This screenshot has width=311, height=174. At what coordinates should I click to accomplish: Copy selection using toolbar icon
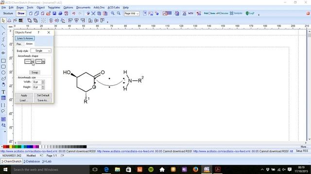(99, 14)
